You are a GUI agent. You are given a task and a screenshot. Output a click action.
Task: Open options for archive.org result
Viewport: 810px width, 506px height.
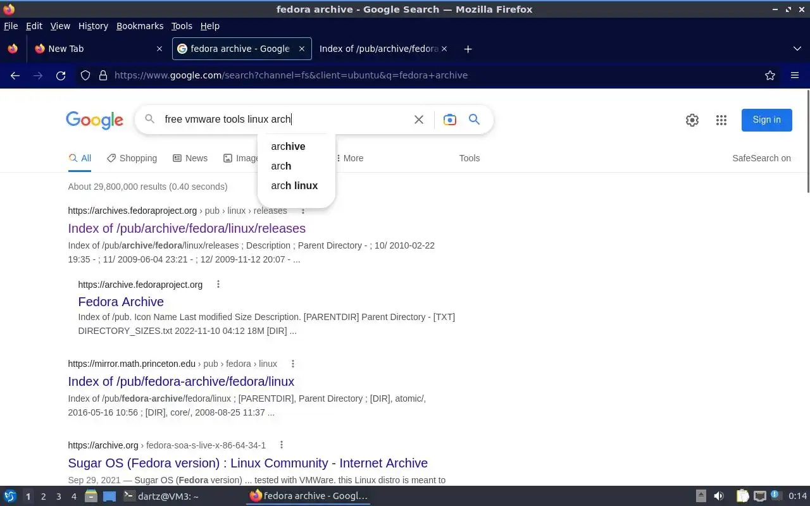click(x=282, y=445)
